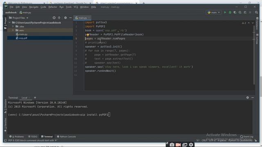Hide the Terminal panel with the minus icon

[253, 98]
